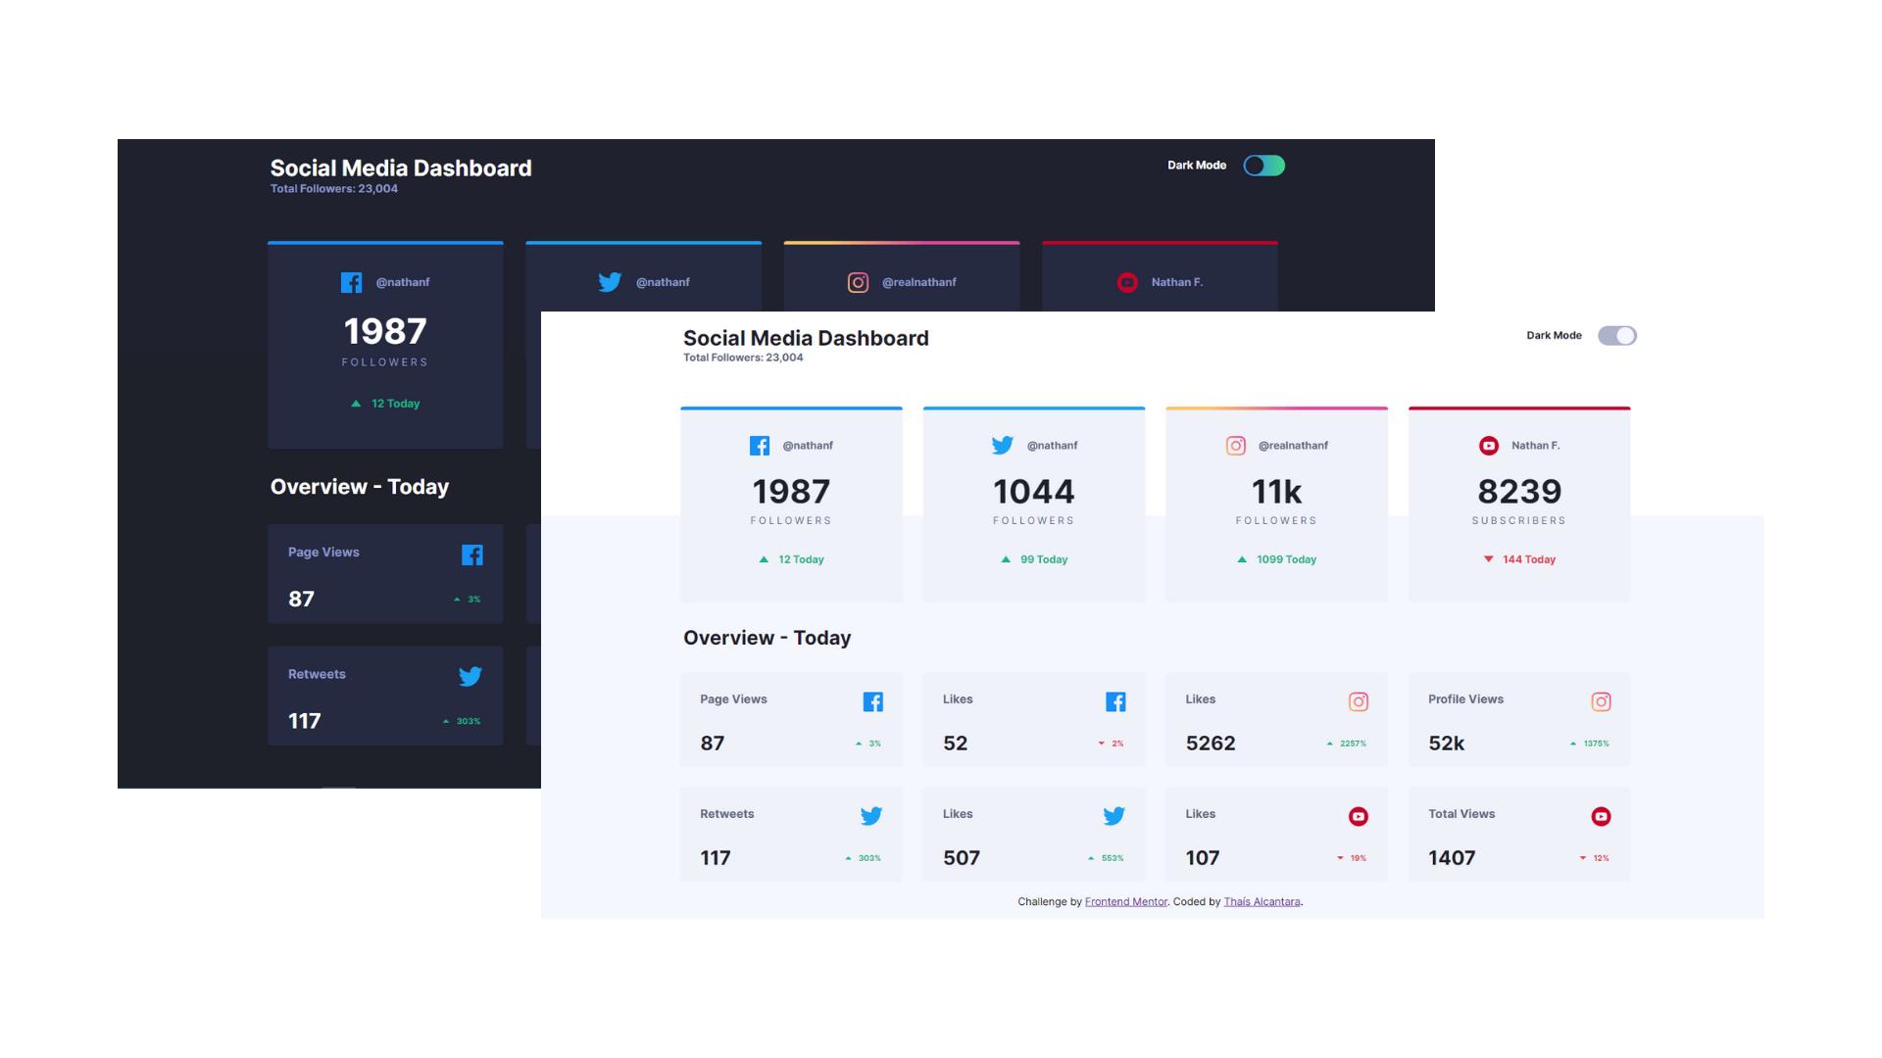Viewport: 1882px width, 1058px height.
Task: Click the 1099 Today growth indicator
Action: pyautogui.click(x=1279, y=558)
